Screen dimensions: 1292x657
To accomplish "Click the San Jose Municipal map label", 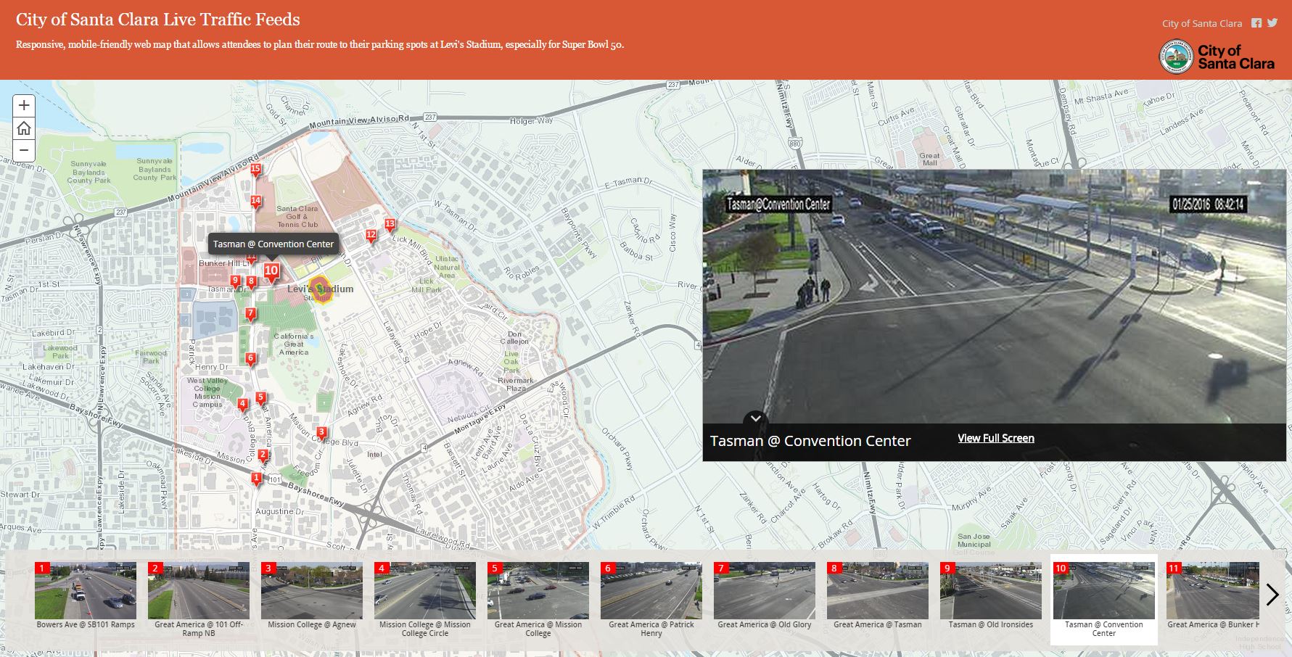I will [974, 540].
